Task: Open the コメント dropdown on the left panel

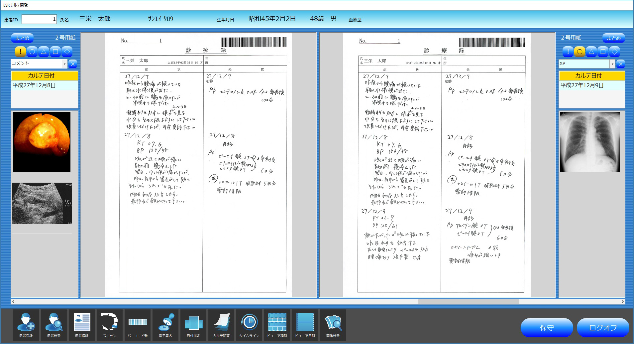Action: tap(65, 64)
